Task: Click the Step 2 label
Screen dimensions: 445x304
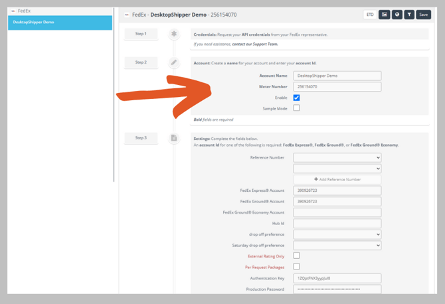Action: click(141, 62)
